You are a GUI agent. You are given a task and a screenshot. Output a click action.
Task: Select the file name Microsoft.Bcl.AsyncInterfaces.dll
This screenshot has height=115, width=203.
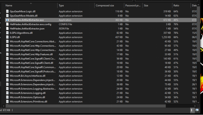pos(27,76)
